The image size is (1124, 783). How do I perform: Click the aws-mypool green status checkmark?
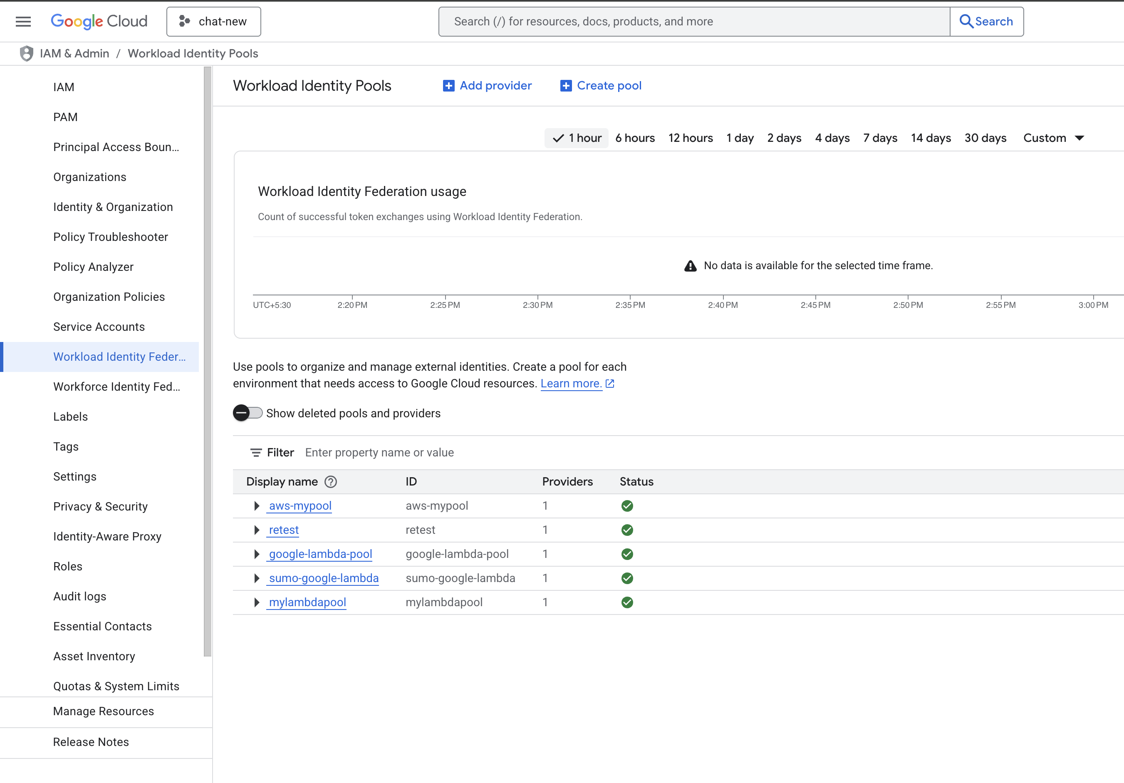click(x=627, y=506)
